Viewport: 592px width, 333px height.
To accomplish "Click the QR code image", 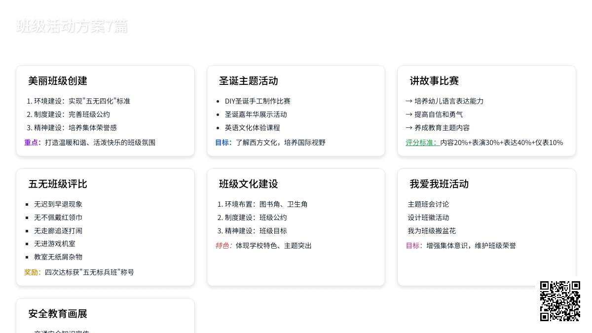I will tap(560, 301).
